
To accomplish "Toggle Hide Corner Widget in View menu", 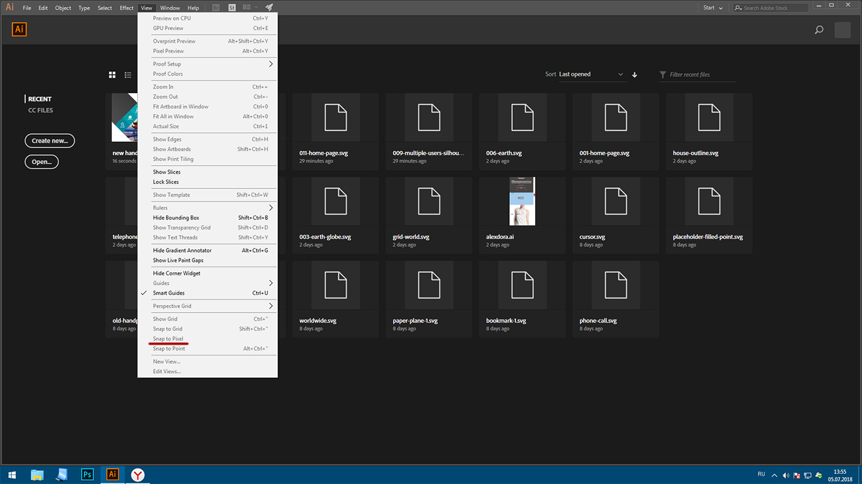I will coord(177,274).
